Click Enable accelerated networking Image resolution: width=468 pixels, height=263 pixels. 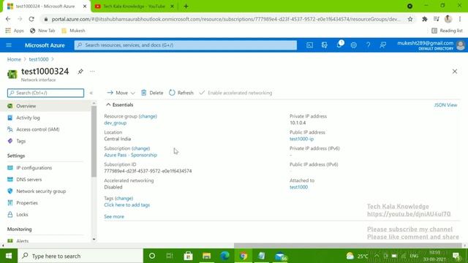click(235, 93)
